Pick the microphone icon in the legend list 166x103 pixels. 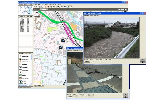click(x=20, y=73)
